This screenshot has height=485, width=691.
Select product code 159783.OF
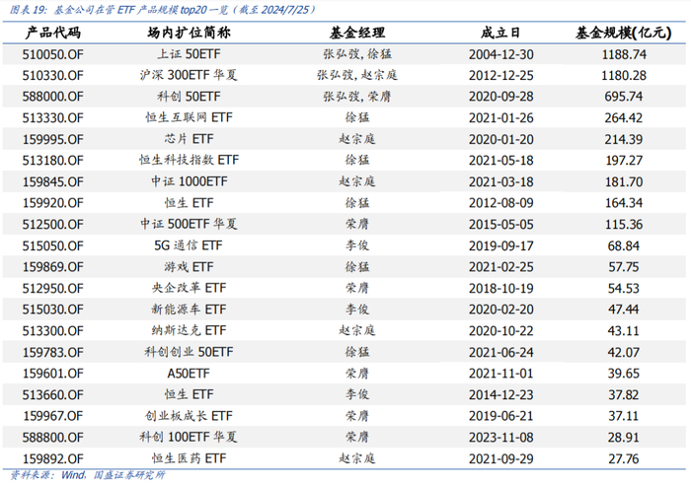[x=53, y=352]
